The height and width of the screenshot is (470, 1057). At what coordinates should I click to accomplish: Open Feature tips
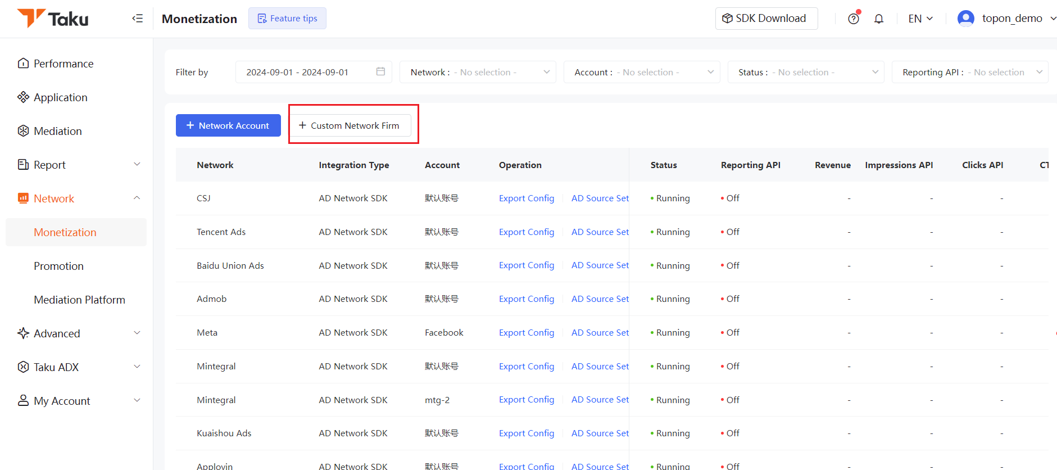click(x=287, y=19)
